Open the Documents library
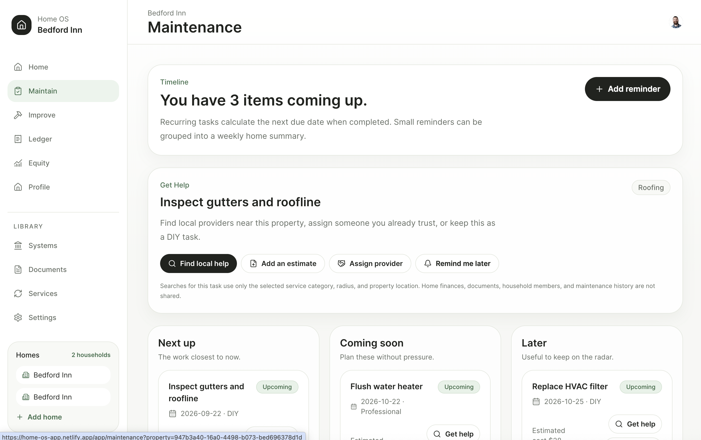The image size is (701, 440). tap(63, 269)
